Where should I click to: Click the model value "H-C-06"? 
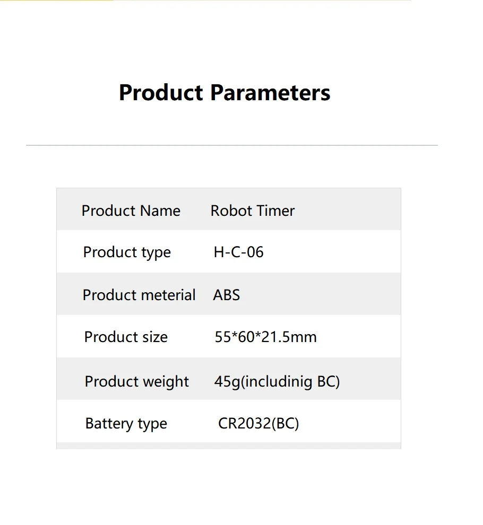238,252
